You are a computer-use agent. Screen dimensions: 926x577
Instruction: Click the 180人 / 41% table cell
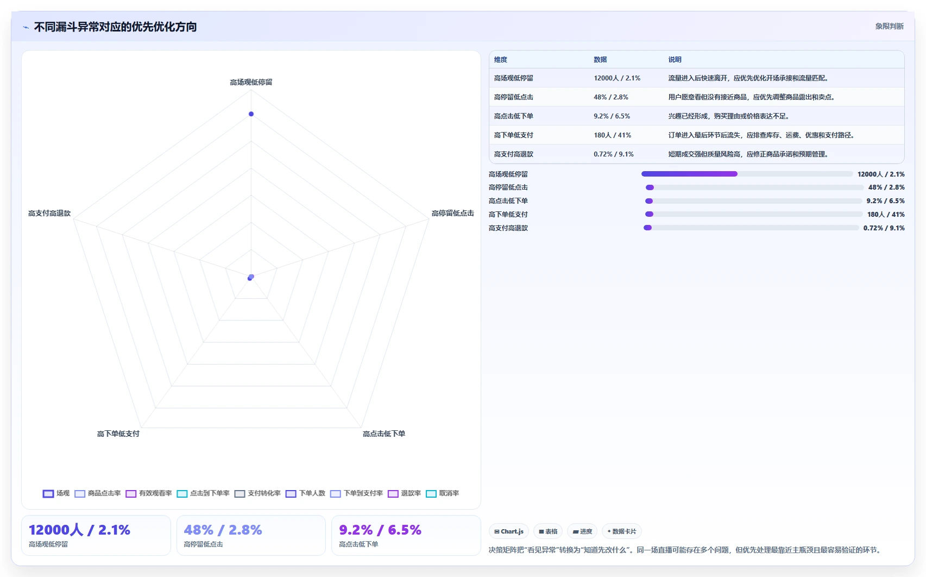coord(612,135)
